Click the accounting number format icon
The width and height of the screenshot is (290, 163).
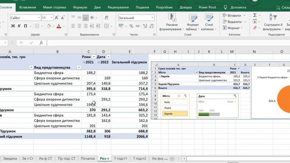pos(121,26)
